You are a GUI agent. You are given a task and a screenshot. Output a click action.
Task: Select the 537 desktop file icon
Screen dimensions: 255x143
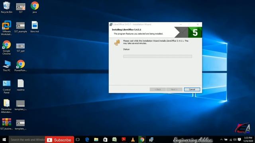(x=21, y=7)
